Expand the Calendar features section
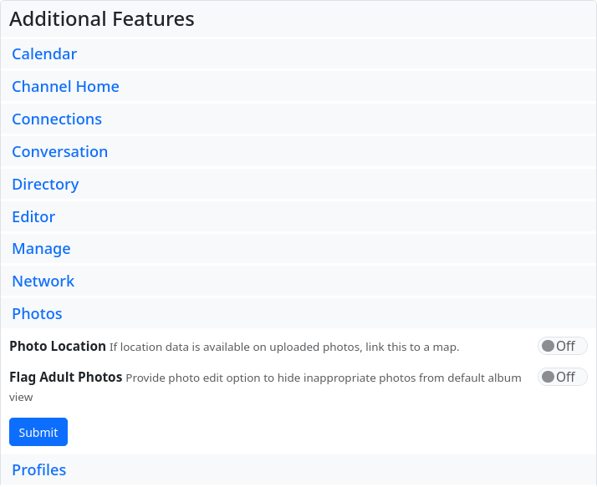 click(44, 54)
